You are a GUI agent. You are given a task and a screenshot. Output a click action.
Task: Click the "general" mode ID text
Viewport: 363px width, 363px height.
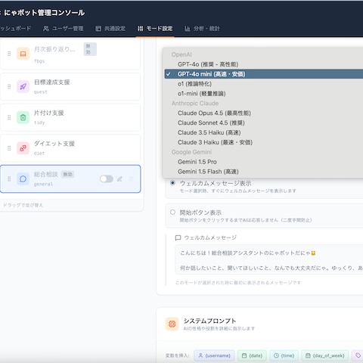point(43,184)
